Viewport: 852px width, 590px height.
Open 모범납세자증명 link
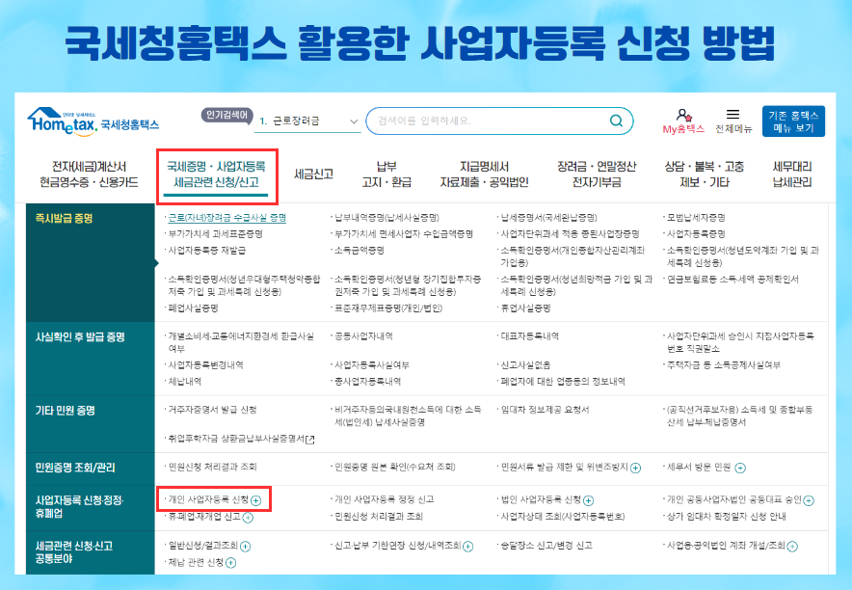[696, 217]
